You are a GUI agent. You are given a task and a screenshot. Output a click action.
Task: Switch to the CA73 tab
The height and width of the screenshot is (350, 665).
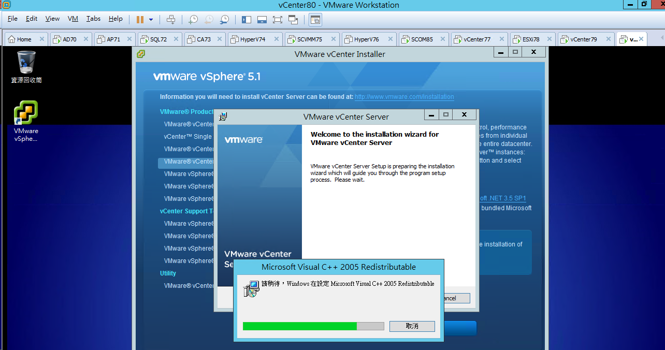[205, 39]
